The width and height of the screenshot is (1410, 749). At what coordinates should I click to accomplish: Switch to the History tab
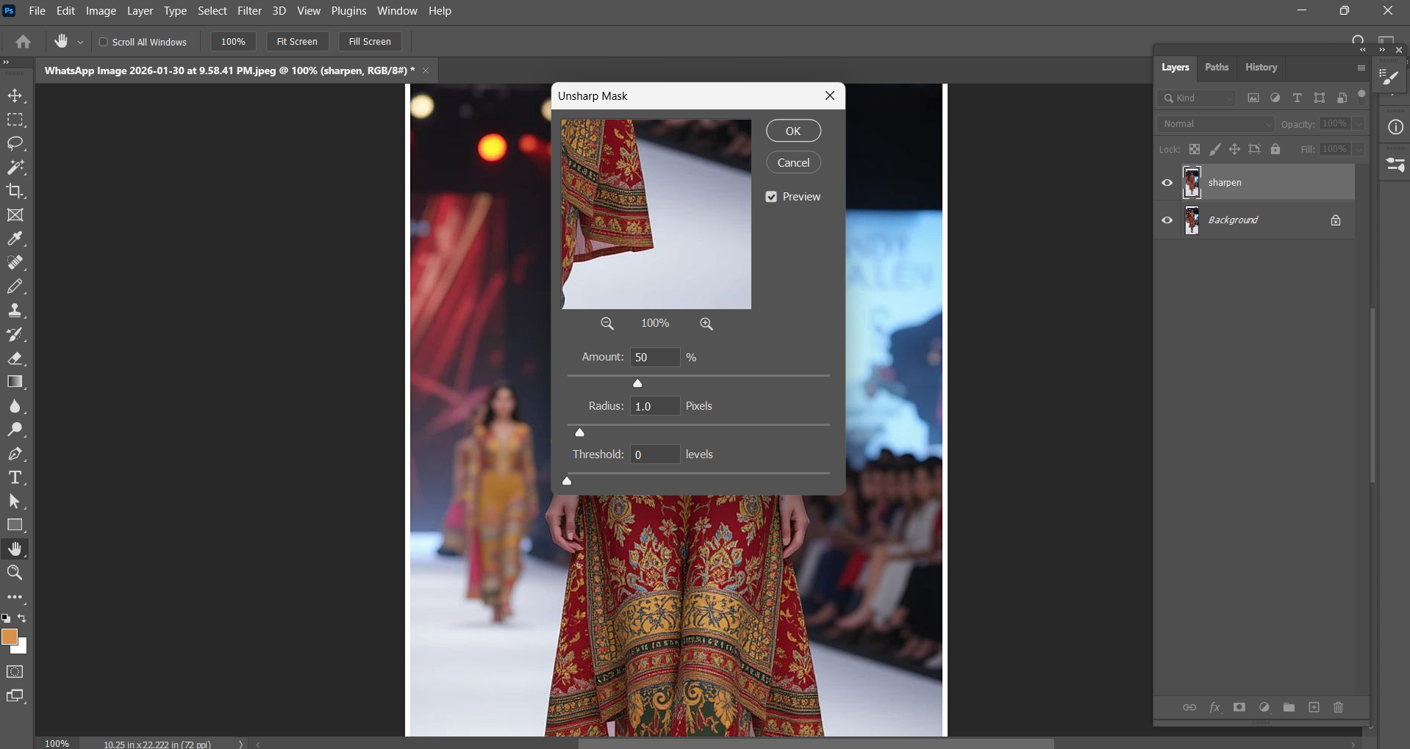pos(1261,68)
